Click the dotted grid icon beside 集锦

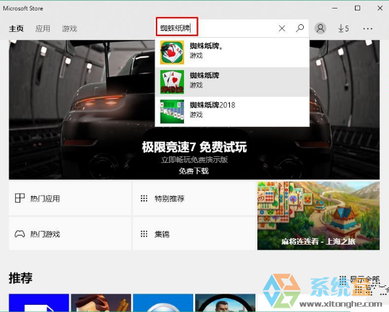point(144,234)
